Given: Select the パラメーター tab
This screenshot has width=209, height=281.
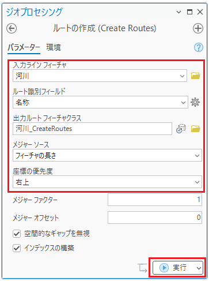Looking at the screenshot, I should [24, 47].
